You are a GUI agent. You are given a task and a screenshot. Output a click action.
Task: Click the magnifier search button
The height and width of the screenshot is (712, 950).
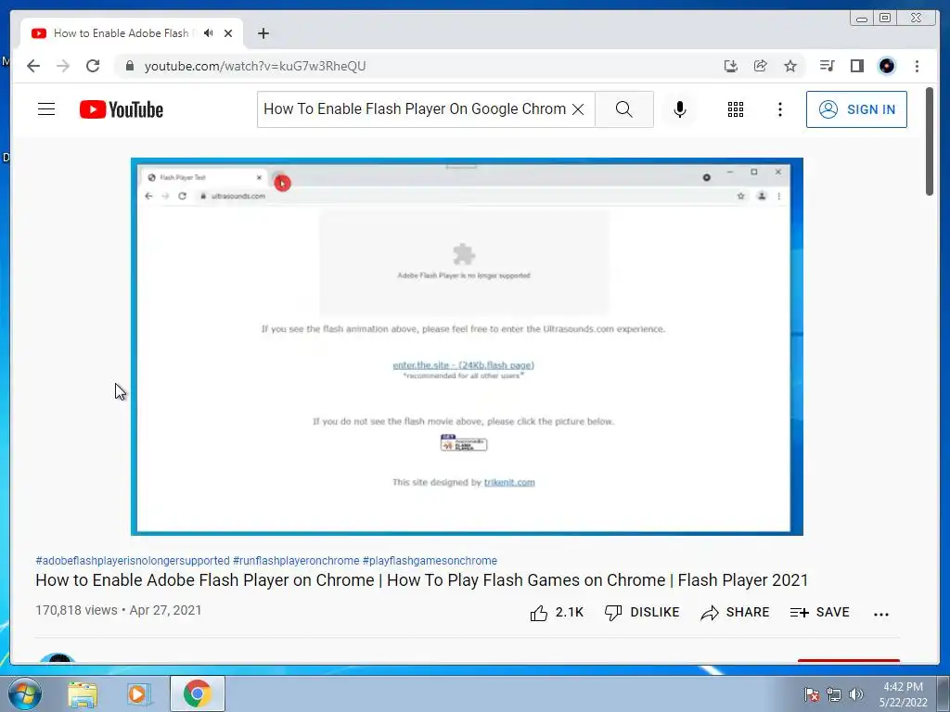624,109
